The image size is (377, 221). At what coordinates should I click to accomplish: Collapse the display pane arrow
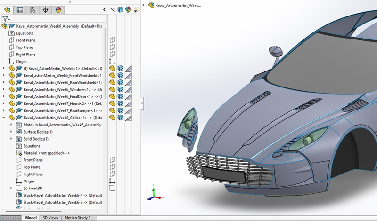(104, 9)
